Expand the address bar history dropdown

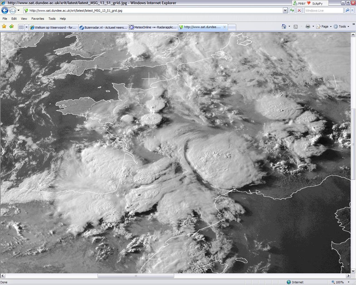285,11
